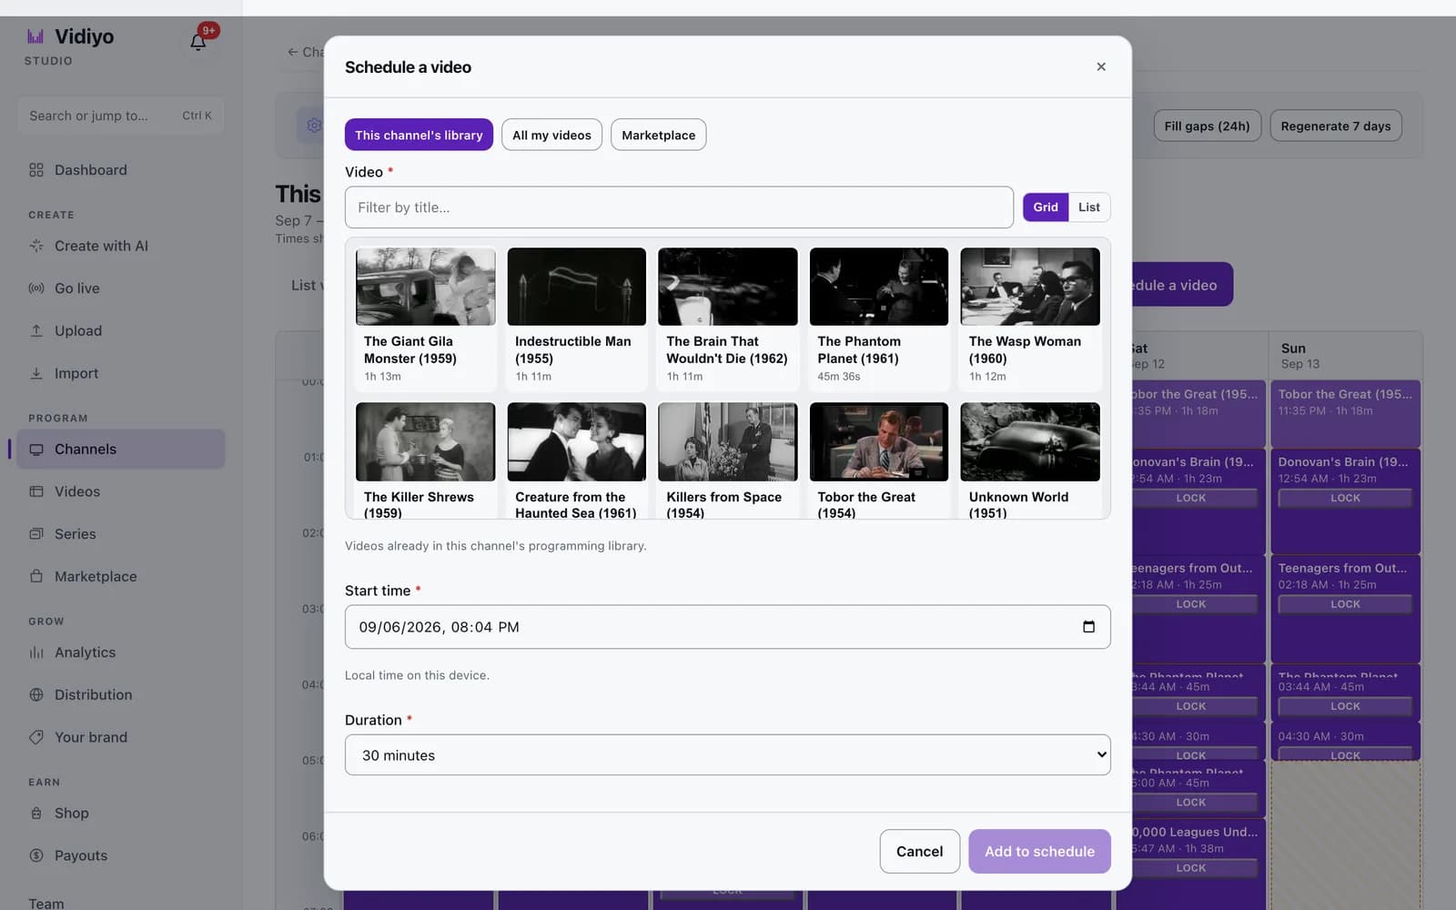Click the Upload arrow icon
The width and height of the screenshot is (1456, 910).
click(36, 331)
